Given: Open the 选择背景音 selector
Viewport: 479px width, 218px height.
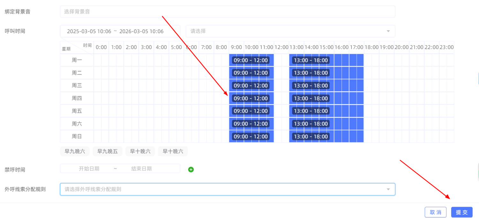Looking at the screenshot, I should (227, 12).
